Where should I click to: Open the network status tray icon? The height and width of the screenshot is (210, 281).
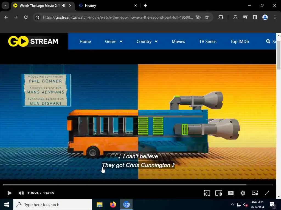click(239, 205)
